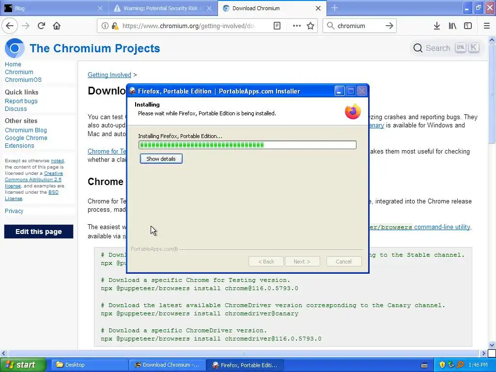
Task: Click in the URL address field
Action: [188, 26]
